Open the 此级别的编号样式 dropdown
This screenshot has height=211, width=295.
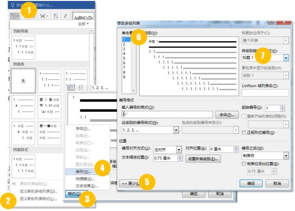[x=176, y=131]
